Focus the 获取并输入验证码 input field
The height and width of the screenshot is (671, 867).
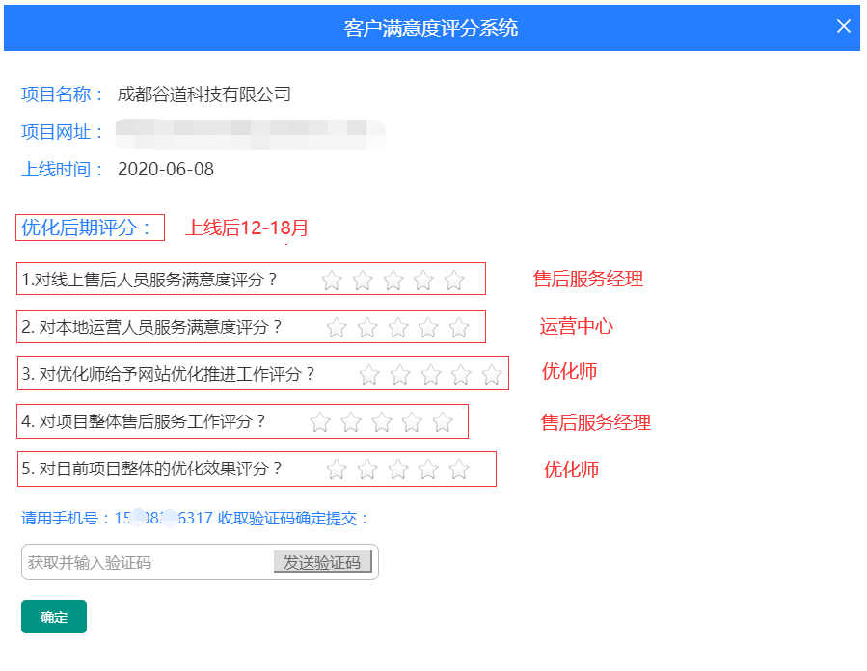click(x=145, y=563)
